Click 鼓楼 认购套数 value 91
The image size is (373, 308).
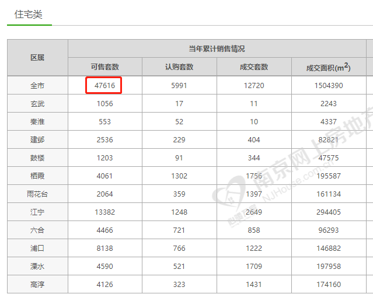[179, 158]
